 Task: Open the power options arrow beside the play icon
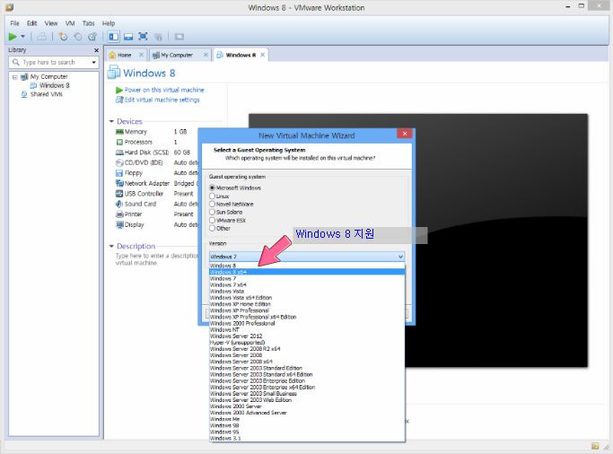pos(23,37)
